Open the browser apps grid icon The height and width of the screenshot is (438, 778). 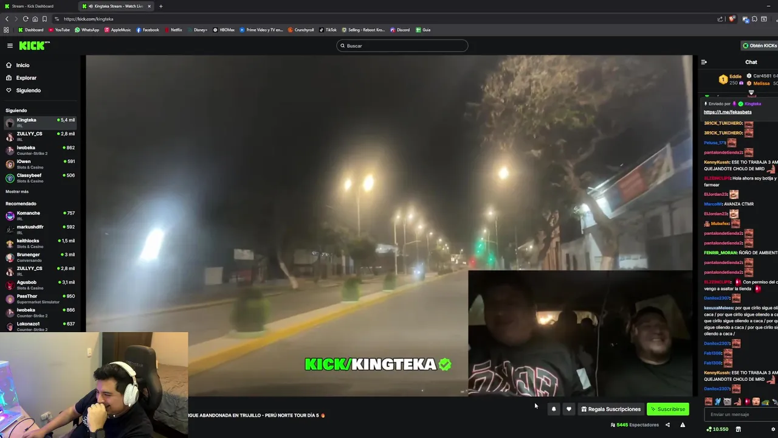(x=7, y=30)
